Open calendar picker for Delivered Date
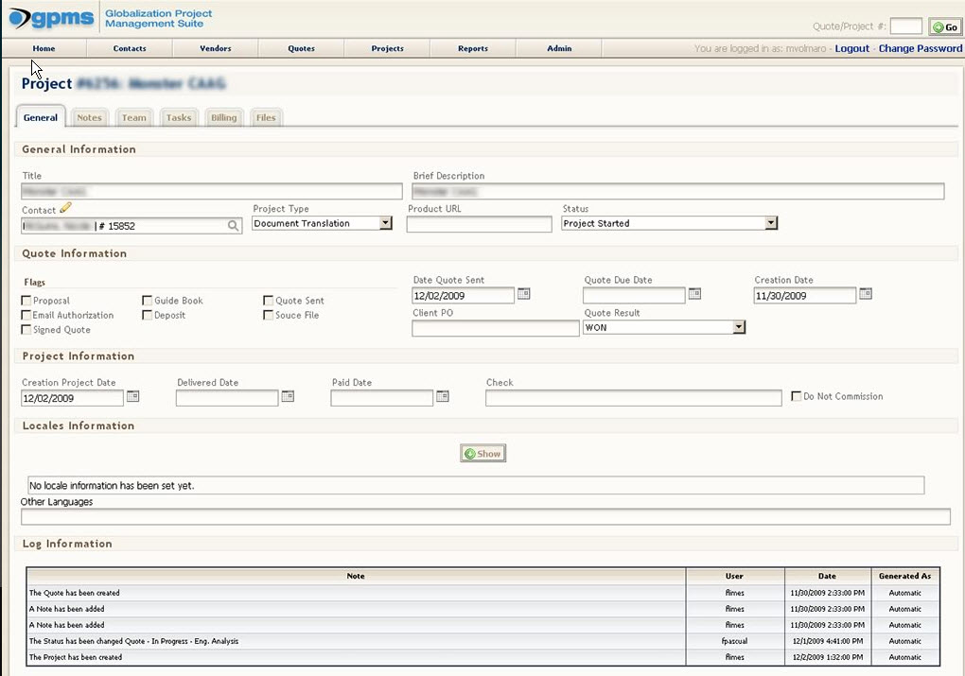This screenshot has height=676, width=965. point(288,396)
